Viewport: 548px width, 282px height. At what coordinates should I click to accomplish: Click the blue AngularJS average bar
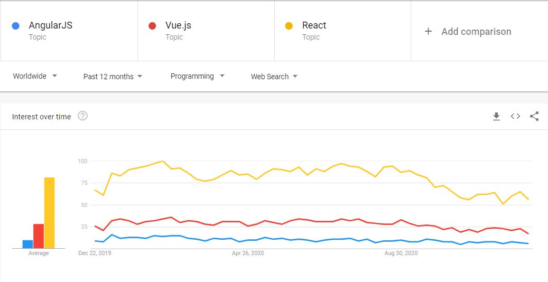[x=27, y=244]
